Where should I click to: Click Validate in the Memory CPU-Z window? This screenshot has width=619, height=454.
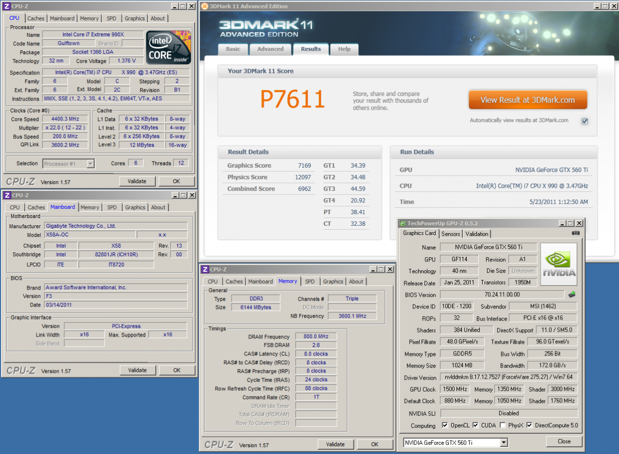coord(335,444)
